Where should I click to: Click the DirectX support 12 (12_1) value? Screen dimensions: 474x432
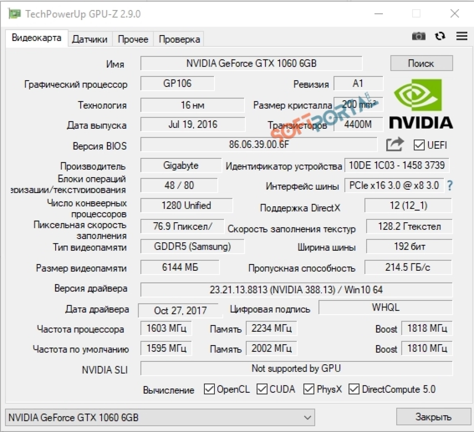[x=408, y=205]
